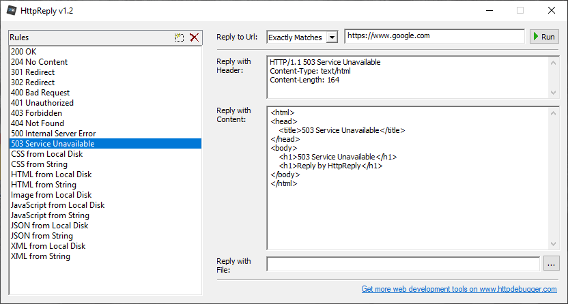This screenshot has width=568, height=304.
Task: Click the HttpReply app icon in title bar
Action: [x=11, y=11]
